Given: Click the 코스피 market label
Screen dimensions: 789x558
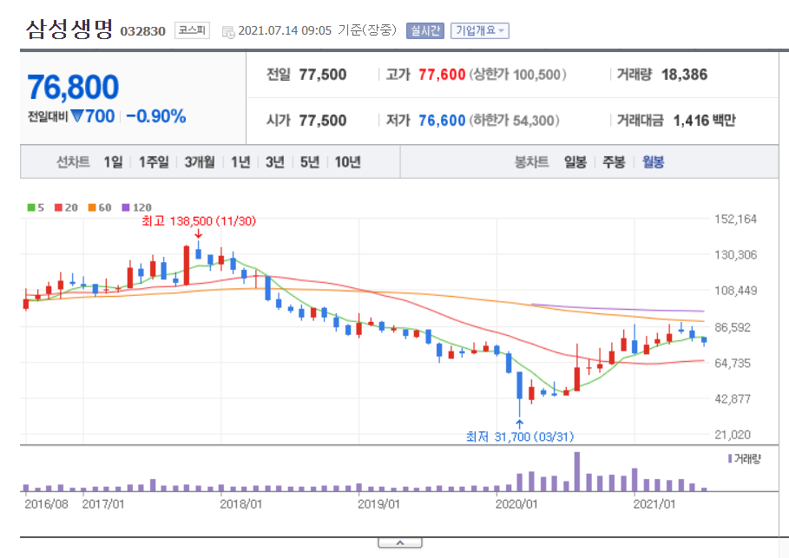Looking at the screenshot, I should pos(192,30).
